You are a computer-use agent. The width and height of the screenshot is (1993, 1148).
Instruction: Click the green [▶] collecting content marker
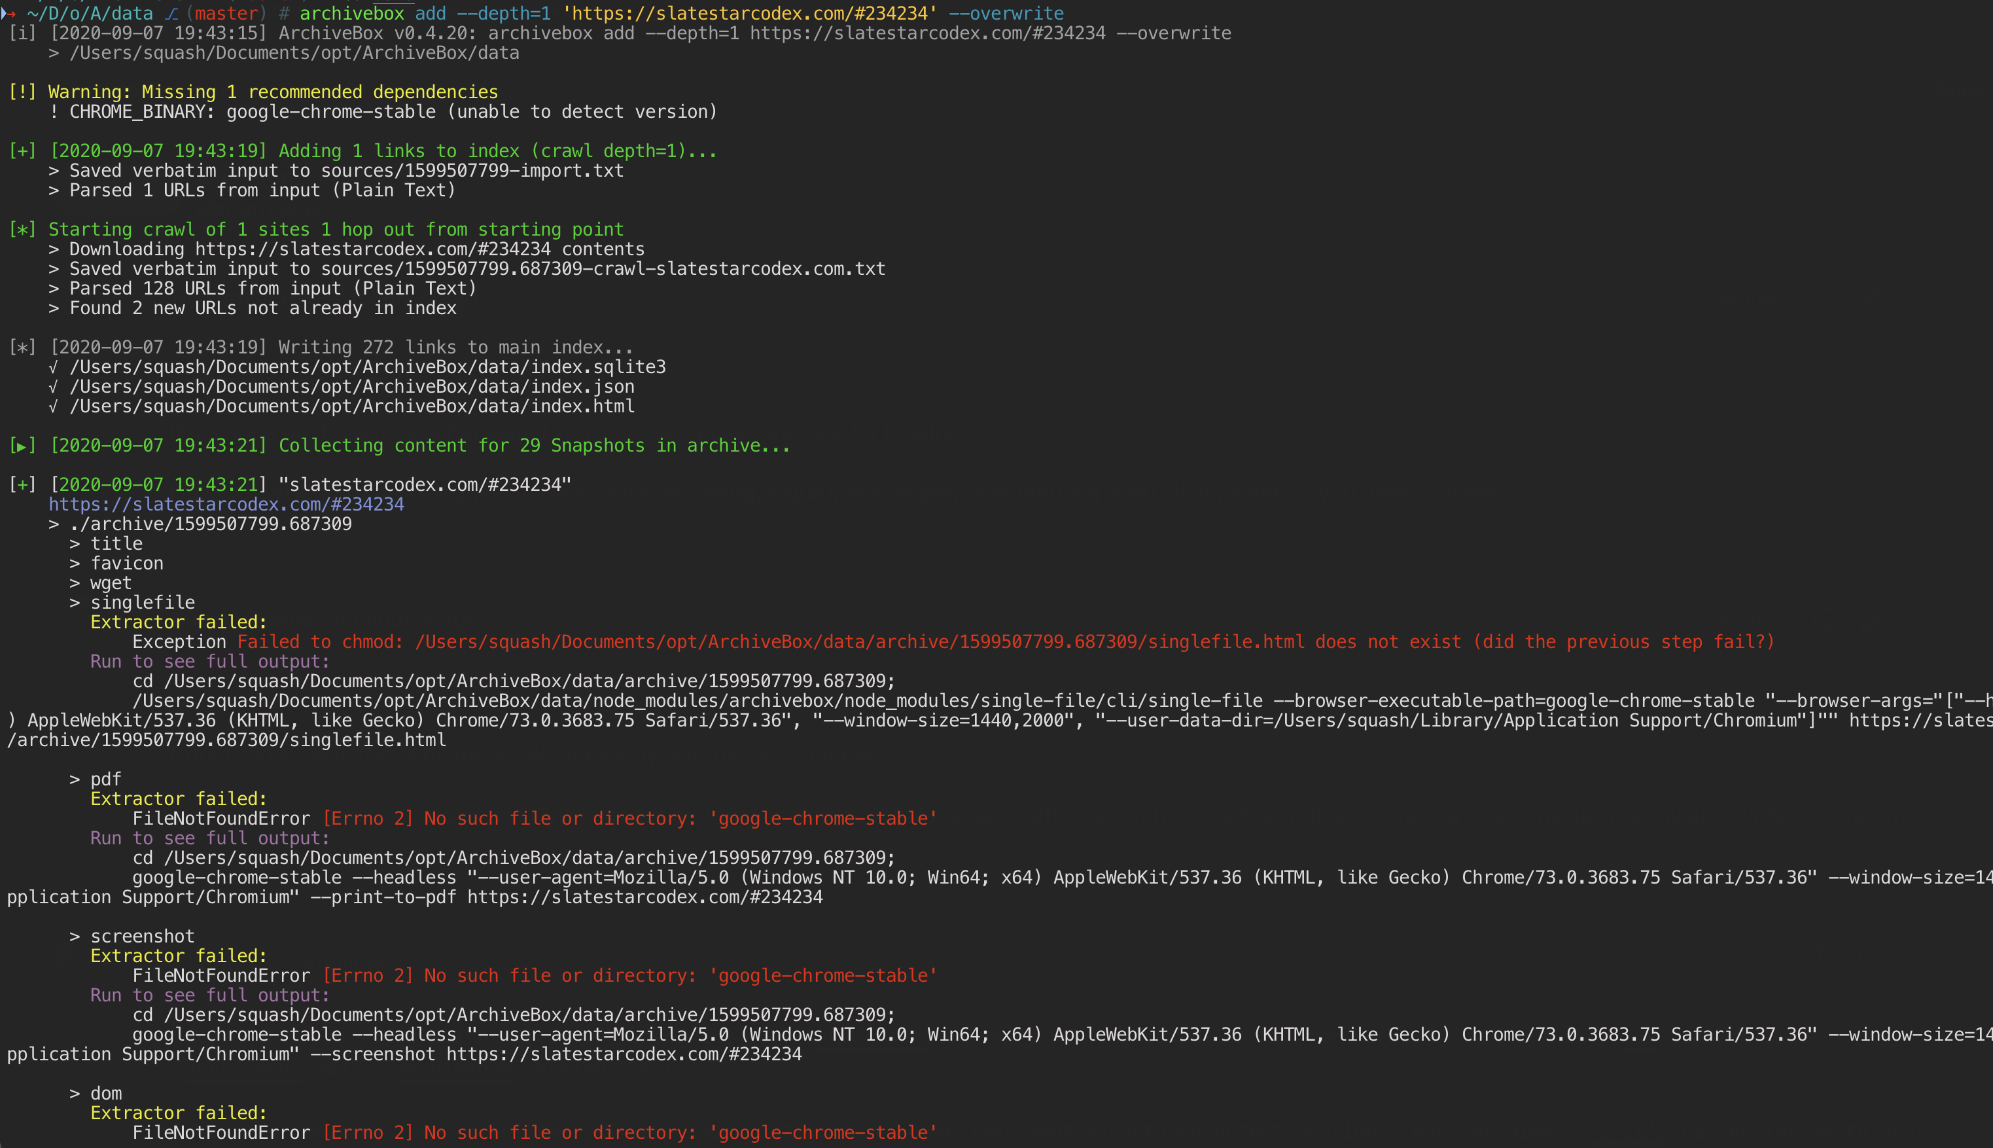[x=22, y=446]
